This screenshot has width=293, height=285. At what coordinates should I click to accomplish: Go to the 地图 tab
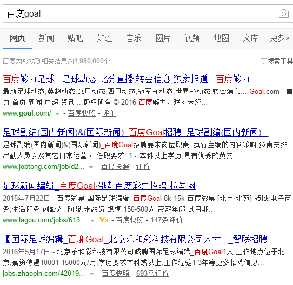[221, 38]
